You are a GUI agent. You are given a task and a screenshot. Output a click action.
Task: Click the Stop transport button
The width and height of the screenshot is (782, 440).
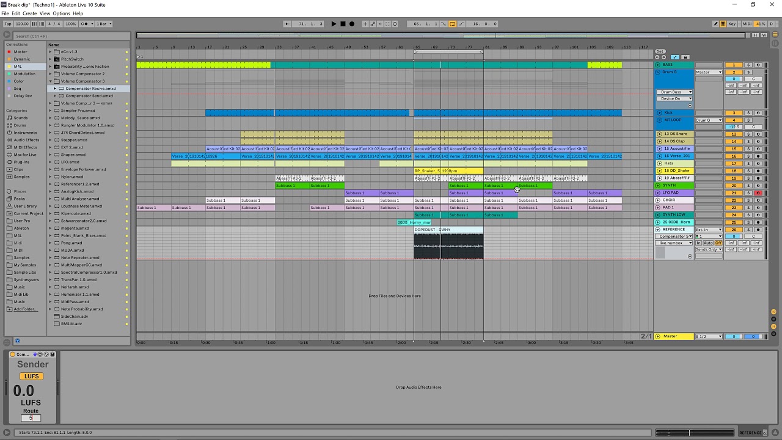pyautogui.click(x=343, y=24)
